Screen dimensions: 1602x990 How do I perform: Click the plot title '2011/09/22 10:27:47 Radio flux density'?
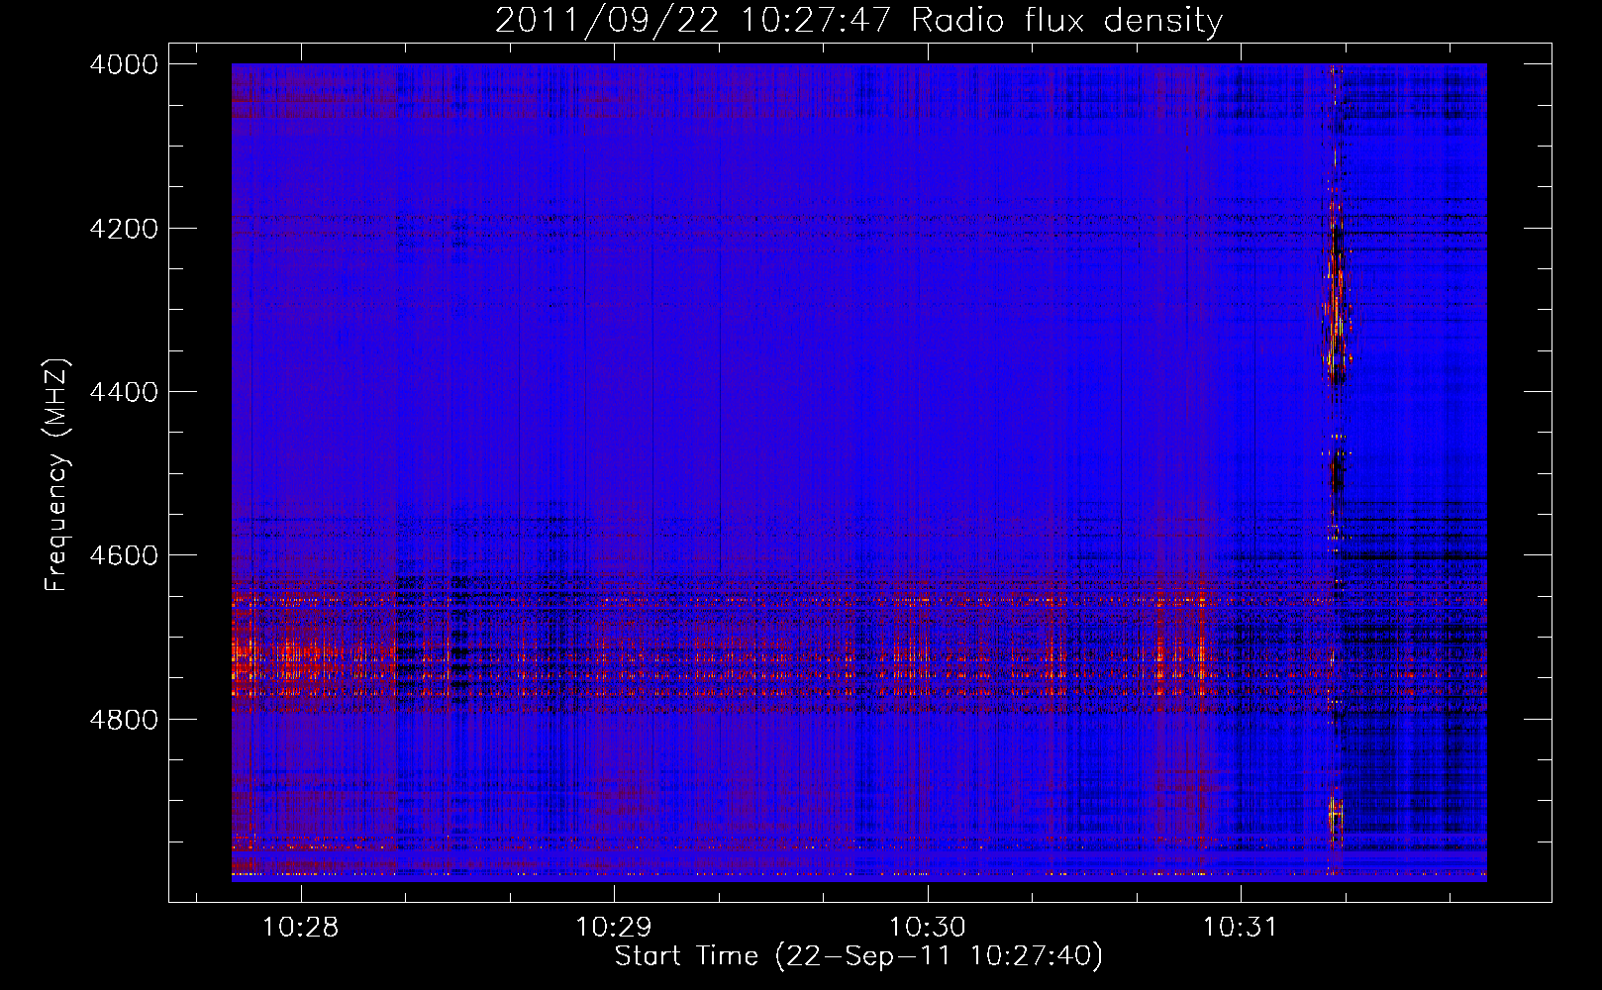point(858,20)
